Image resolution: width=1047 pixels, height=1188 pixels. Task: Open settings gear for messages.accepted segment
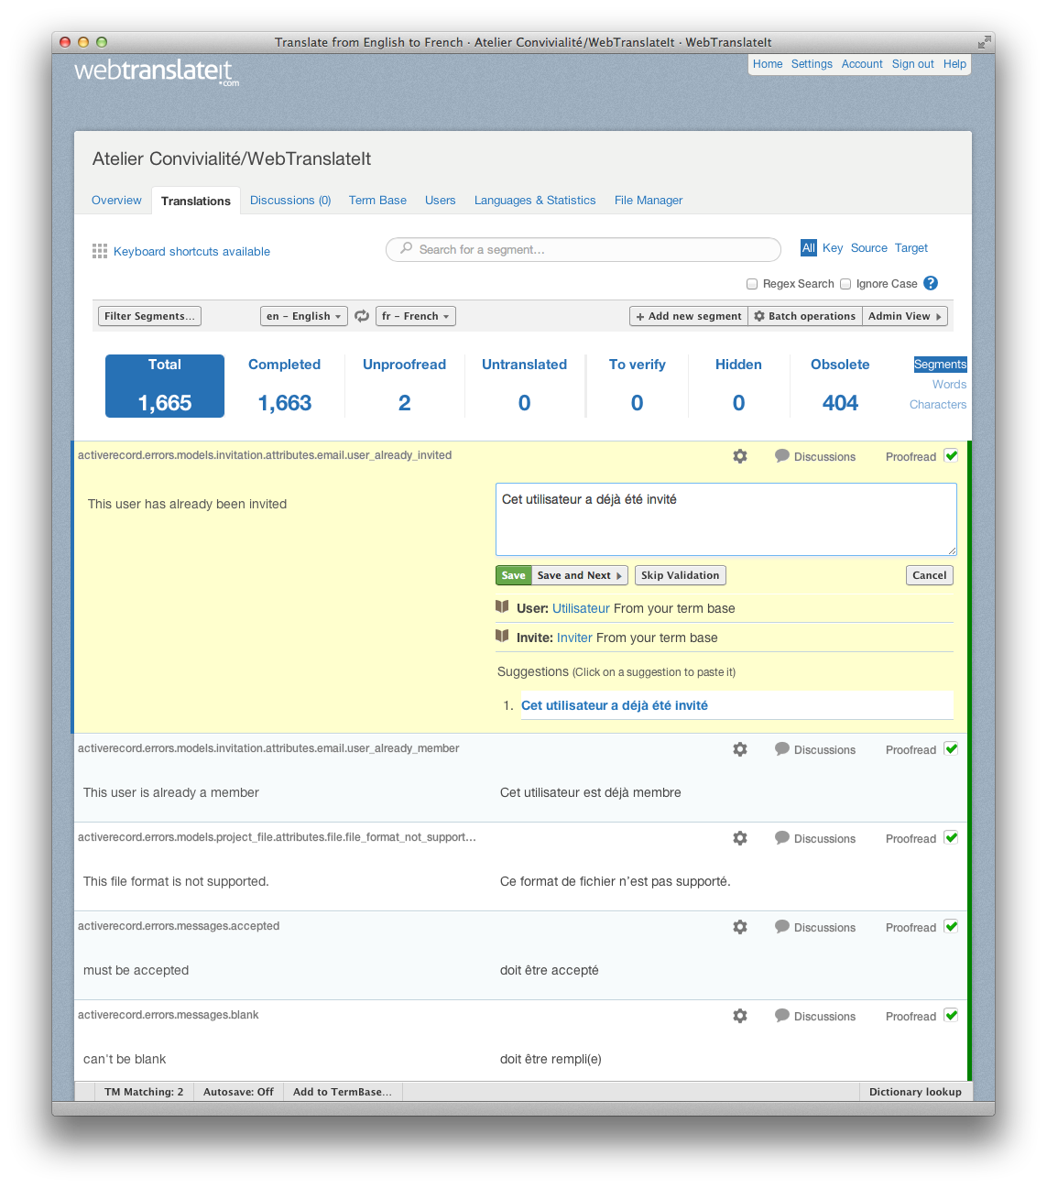(x=740, y=927)
